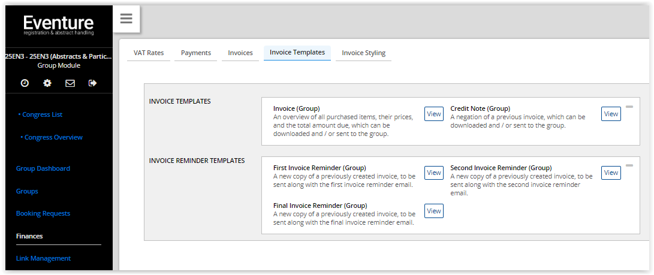Click the Eventure logo
The width and height of the screenshot is (654, 275).
click(58, 25)
